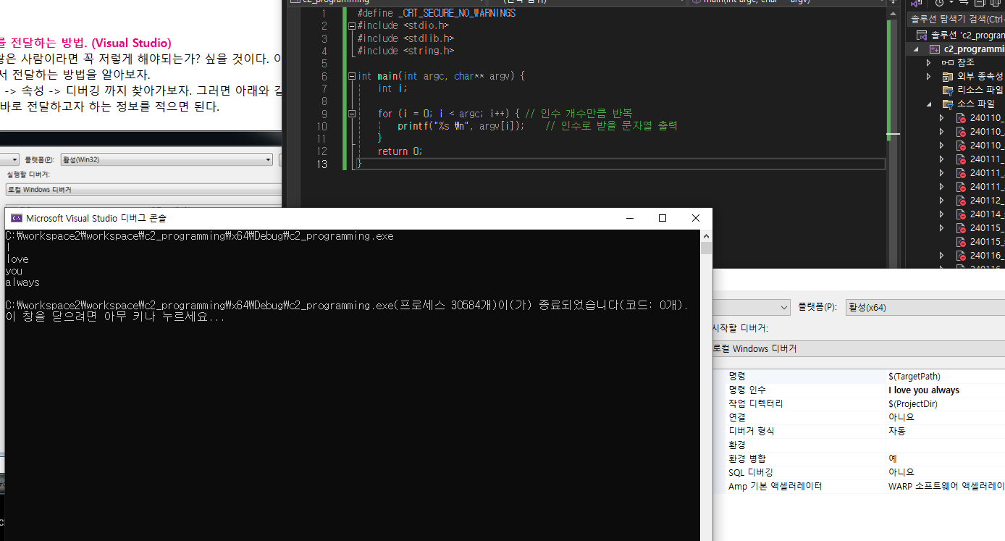Click the Solution Explorer search box

coord(957,18)
